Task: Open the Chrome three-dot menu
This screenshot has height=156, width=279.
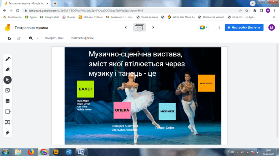Action: [275, 11]
